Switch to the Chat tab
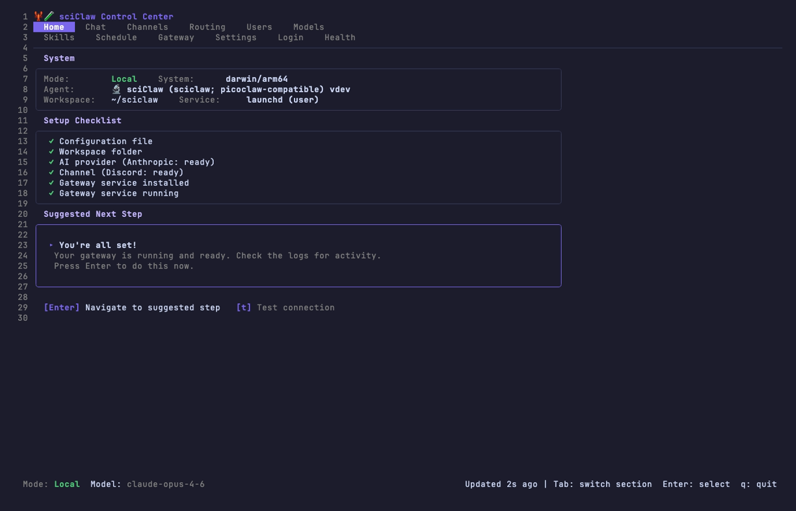 coord(96,27)
